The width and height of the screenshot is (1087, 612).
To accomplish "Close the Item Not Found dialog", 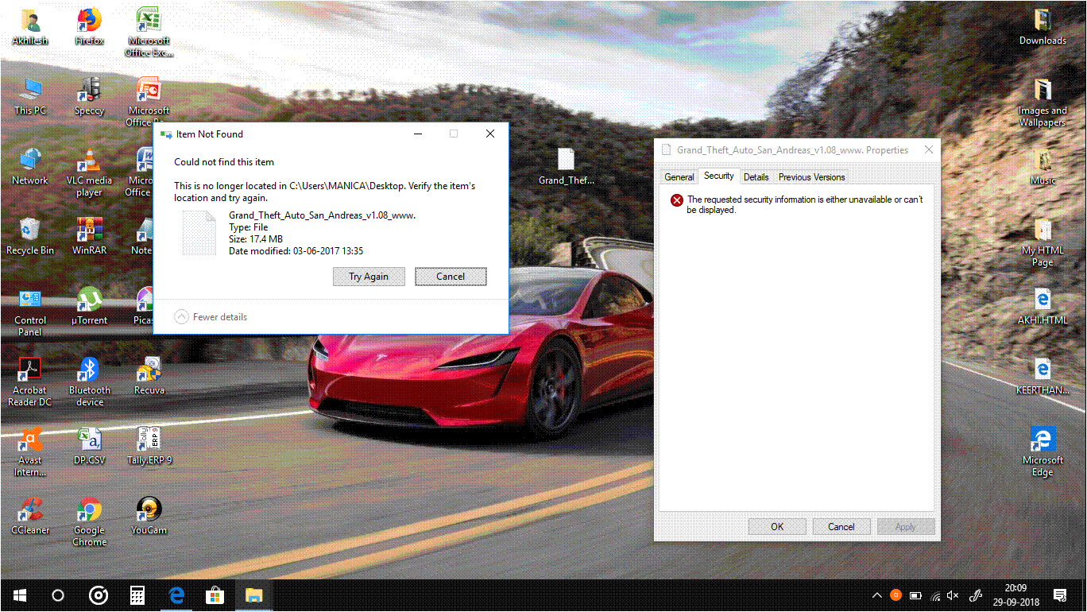I will coord(490,134).
